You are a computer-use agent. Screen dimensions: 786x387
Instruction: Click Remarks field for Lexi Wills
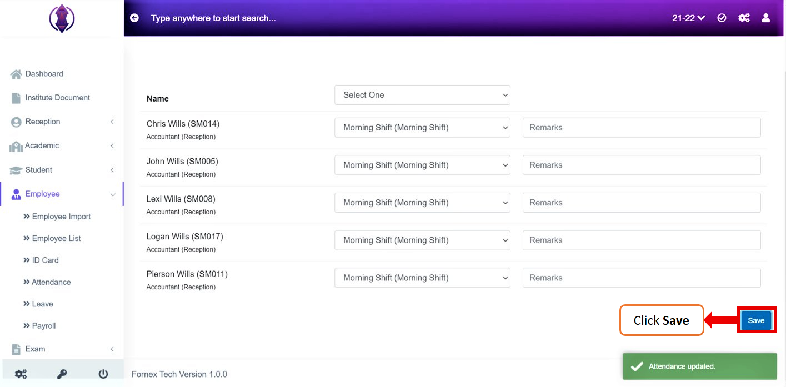642,203
